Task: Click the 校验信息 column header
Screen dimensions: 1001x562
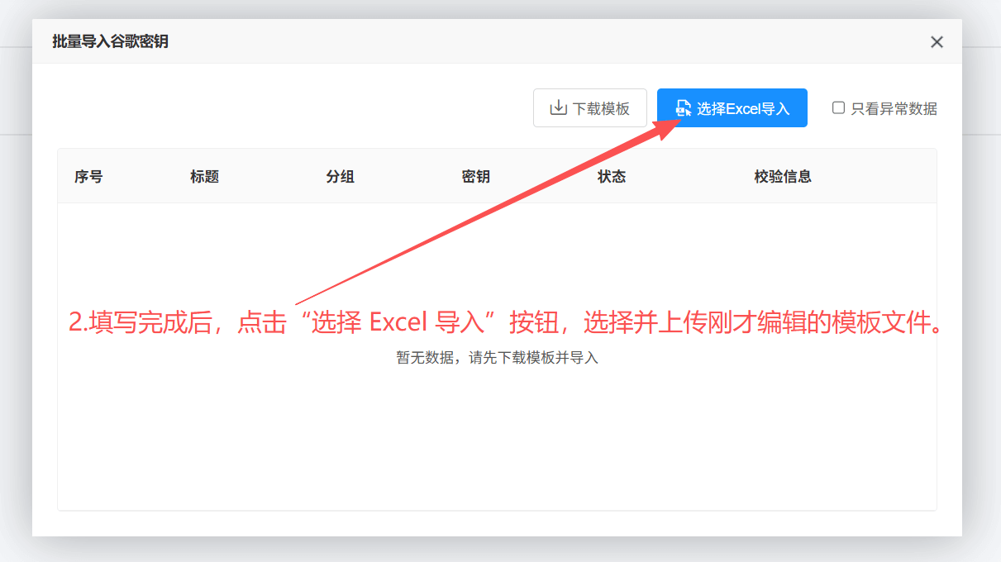Action: 783,176
